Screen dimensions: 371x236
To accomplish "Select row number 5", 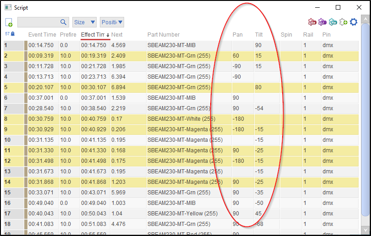I will pos(14,87).
